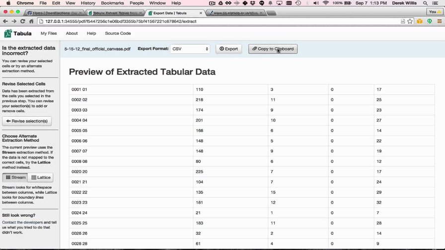Switch to the Home OpenElections tab
The width and height of the screenshot is (445, 250).
[x=54, y=13]
